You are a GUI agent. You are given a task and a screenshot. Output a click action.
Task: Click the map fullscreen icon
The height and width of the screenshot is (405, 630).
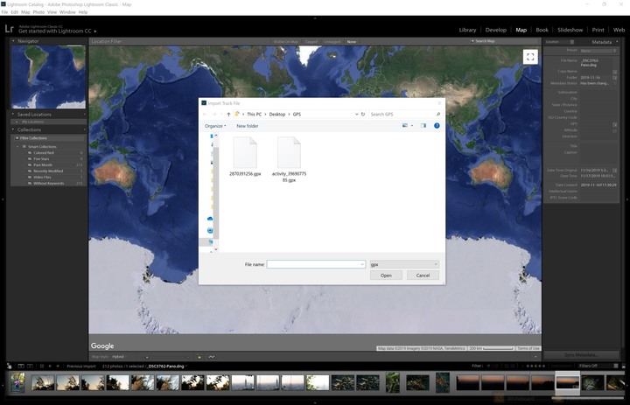[530, 57]
